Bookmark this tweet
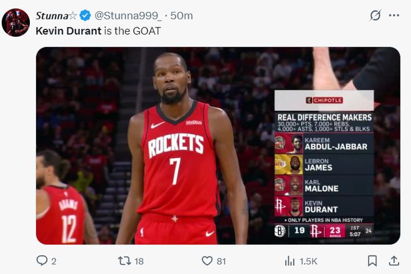The width and height of the screenshot is (411, 274). tap(372, 261)
